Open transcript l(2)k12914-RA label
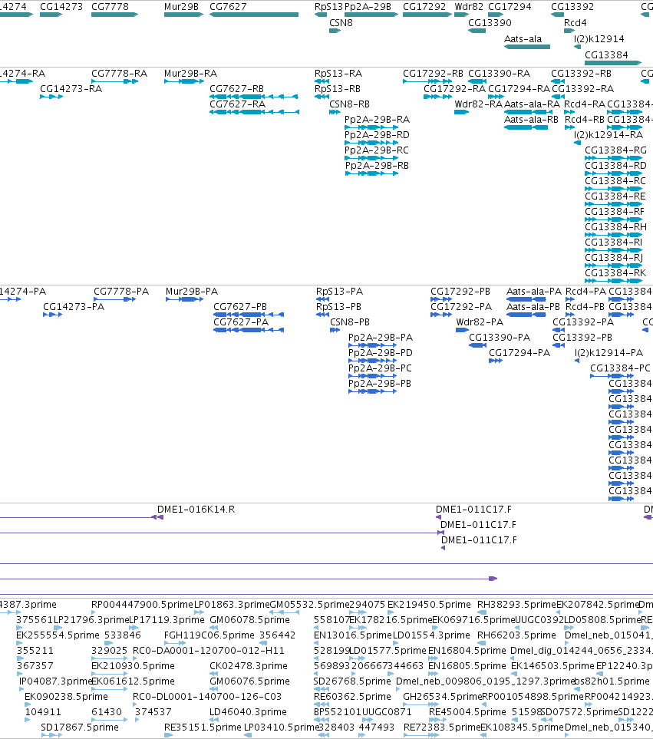 click(608, 135)
